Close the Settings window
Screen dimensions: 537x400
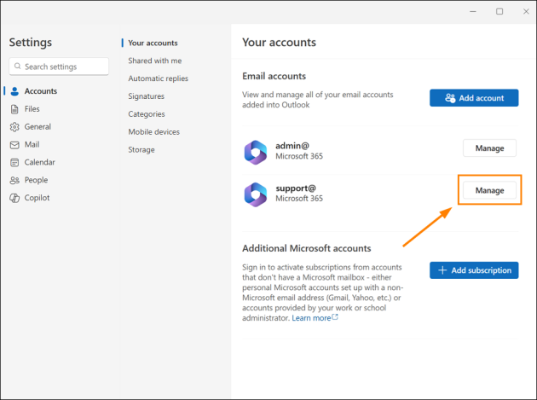pos(526,11)
